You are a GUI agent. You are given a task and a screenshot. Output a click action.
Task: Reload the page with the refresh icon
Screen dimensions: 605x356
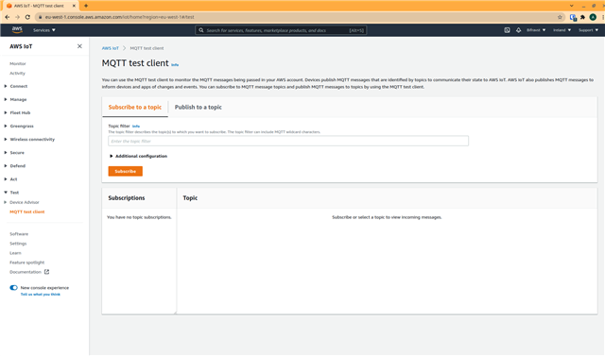click(27, 17)
